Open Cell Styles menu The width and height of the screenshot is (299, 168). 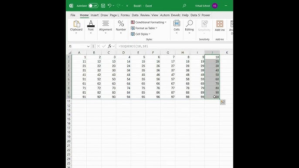click(x=140, y=34)
